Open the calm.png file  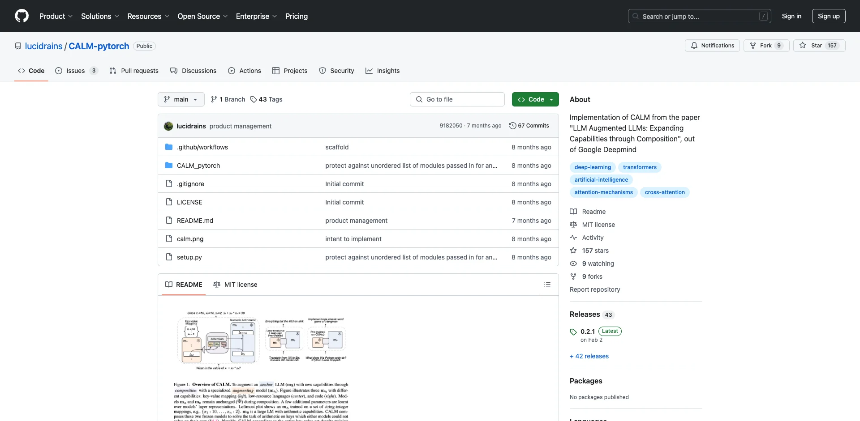click(190, 239)
